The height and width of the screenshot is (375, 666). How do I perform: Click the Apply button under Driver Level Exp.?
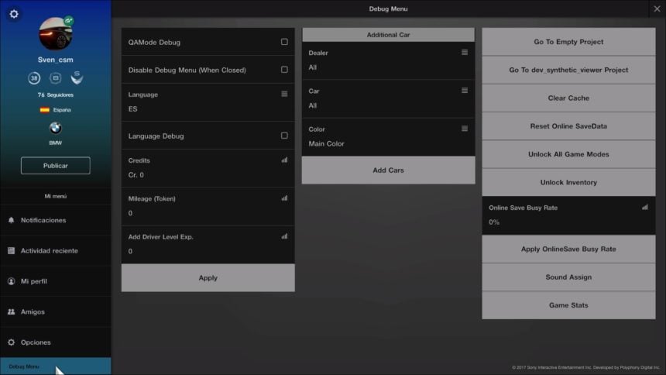(208, 277)
